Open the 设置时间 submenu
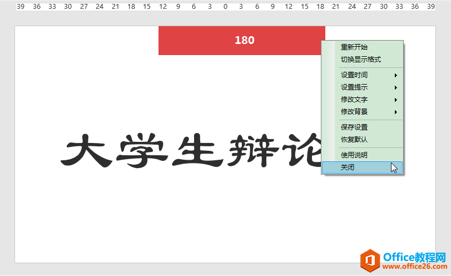 tap(363, 75)
